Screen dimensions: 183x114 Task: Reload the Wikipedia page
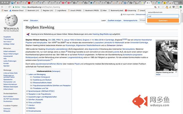click(9, 7)
